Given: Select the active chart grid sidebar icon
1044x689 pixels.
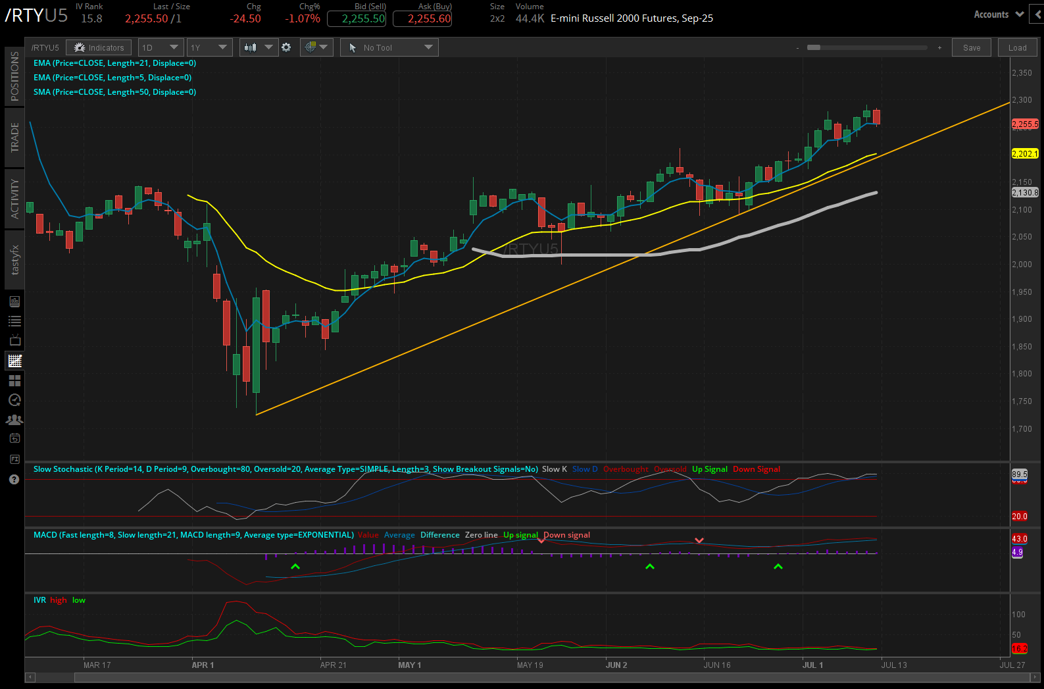Looking at the screenshot, I should coord(14,361).
